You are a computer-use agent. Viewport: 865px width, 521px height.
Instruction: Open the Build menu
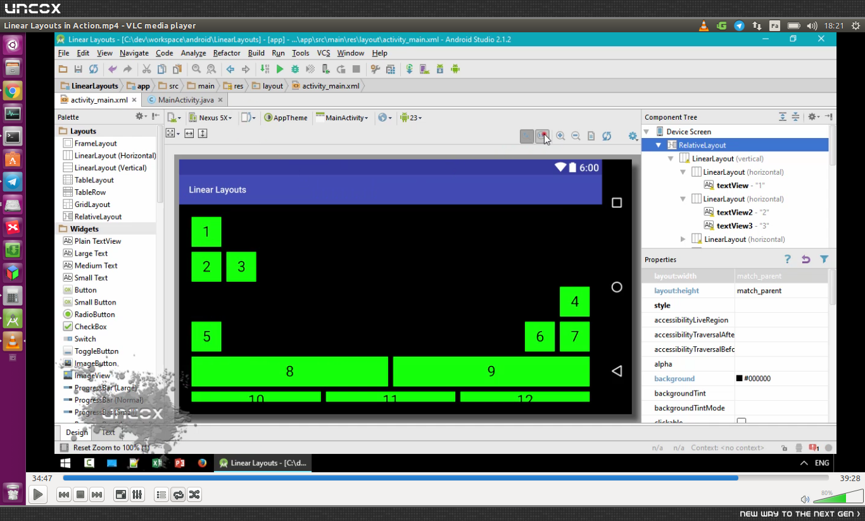click(256, 53)
